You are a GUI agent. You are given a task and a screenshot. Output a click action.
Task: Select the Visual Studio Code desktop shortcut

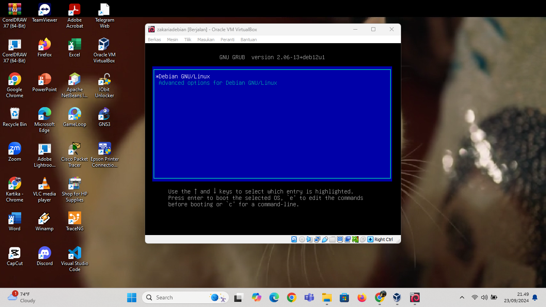(x=75, y=259)
